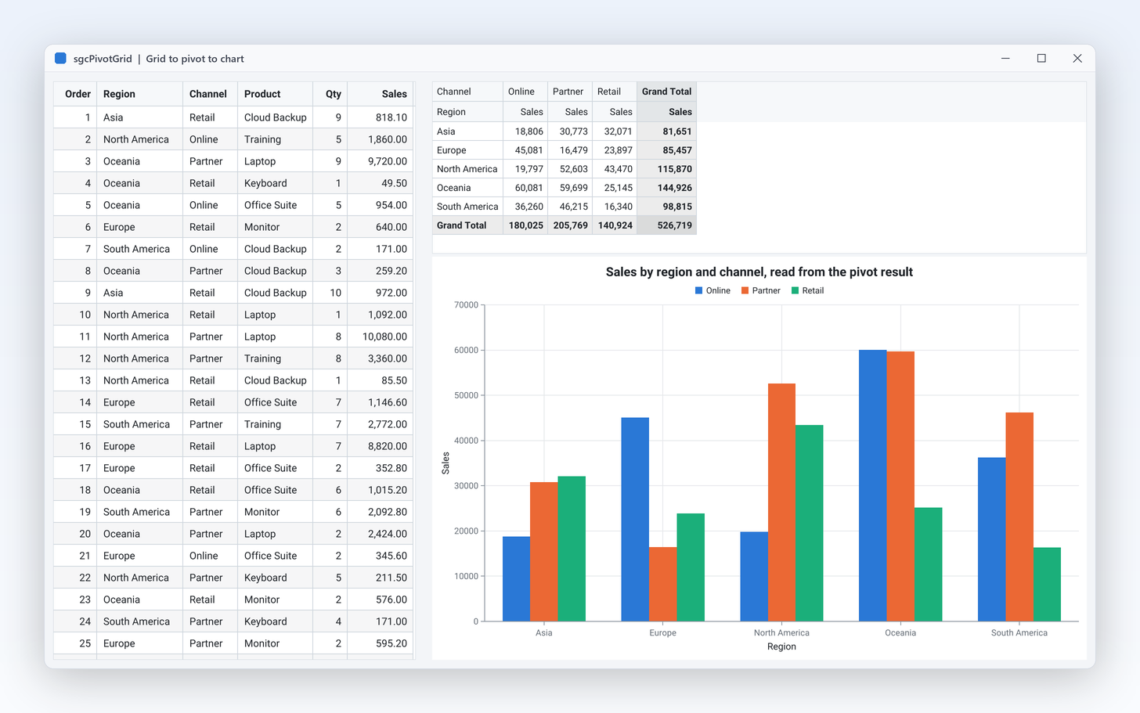This screenshot has height=713, width=1140.
Task: Select the Oceania grand total value 144,926
Action: pyautogui.click(x=666, y=188)
